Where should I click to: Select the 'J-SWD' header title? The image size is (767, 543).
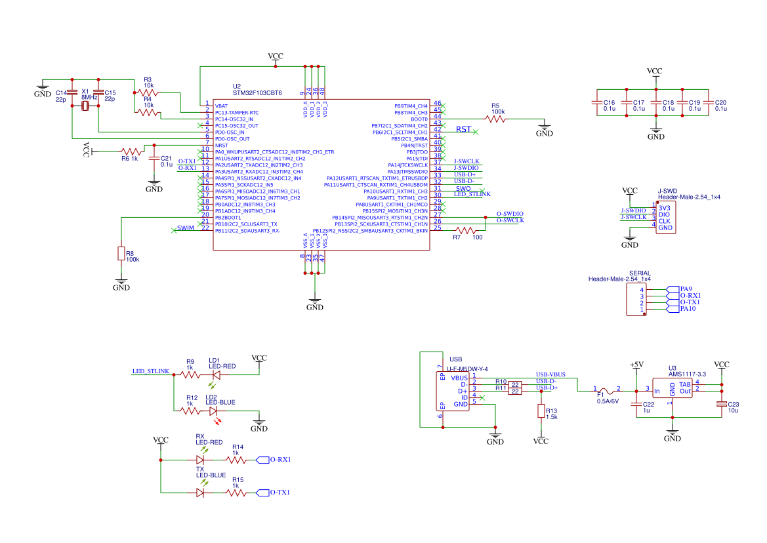coord(668,191)
